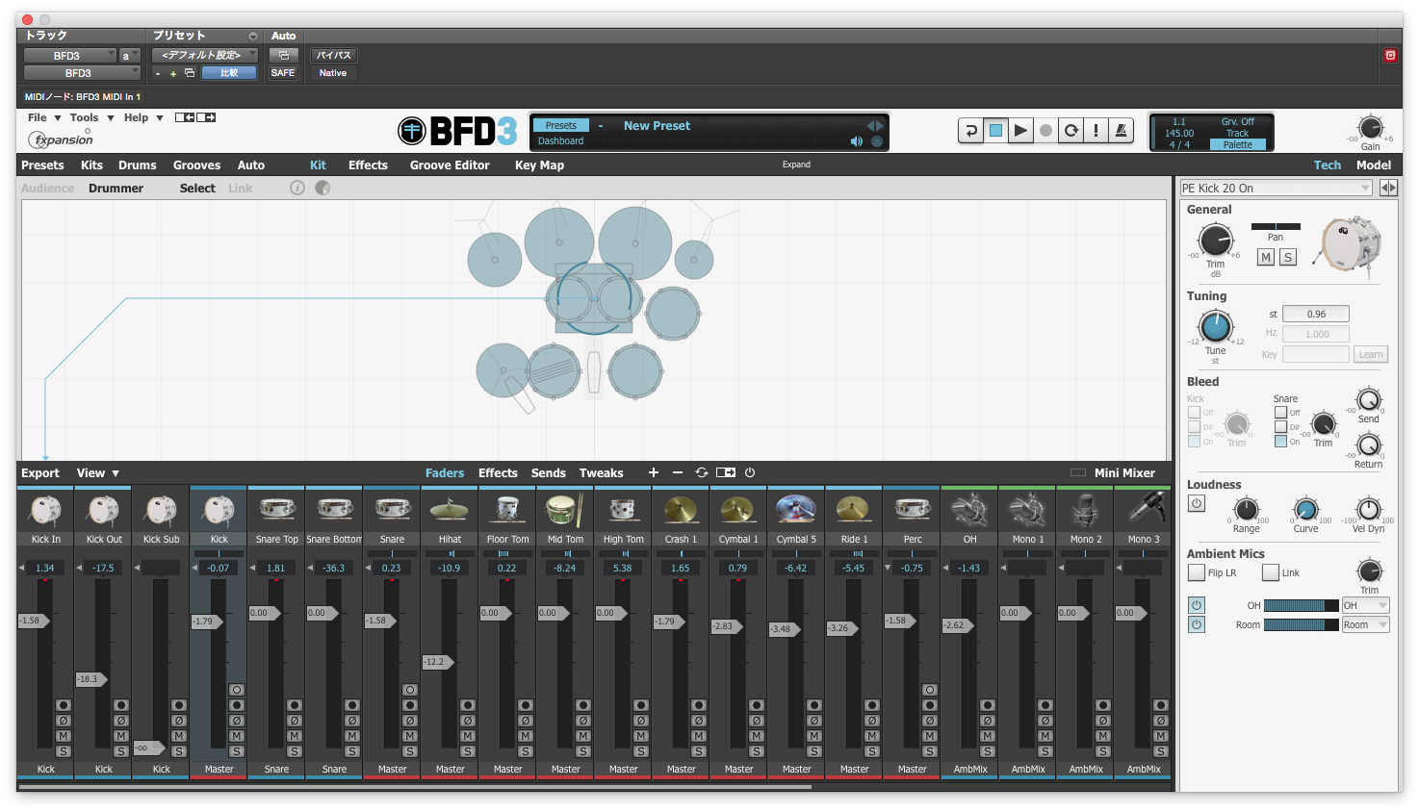Screen dimensions: 1419x812
Task: Toggle the metronome icon
Action: [1121, 131]
